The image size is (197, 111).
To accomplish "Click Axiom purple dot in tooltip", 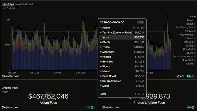I will (x=101, y=27).
